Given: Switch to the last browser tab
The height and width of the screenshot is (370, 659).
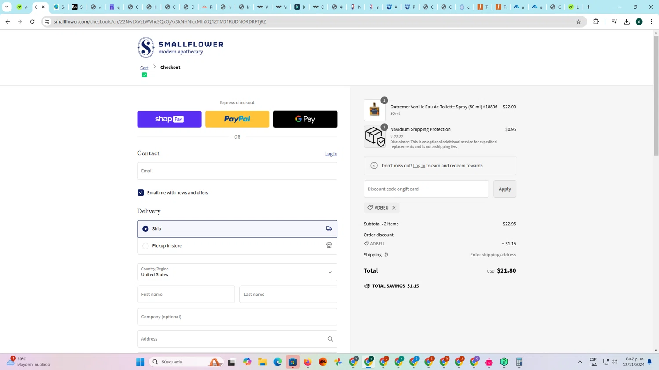Looking at the screenshot, I should (x=574, y=7).
